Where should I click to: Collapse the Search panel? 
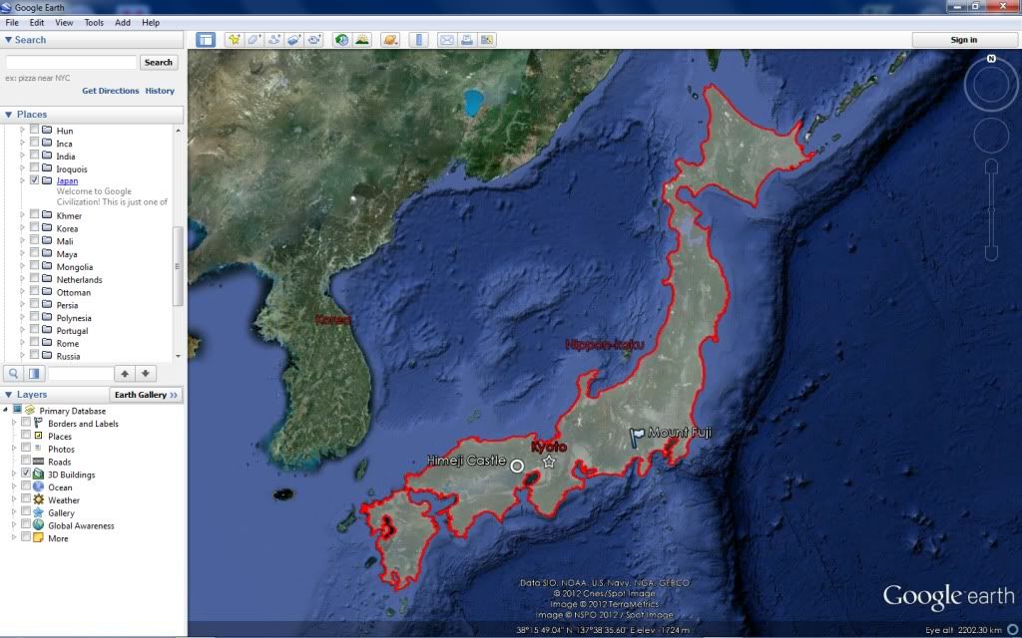8,40
